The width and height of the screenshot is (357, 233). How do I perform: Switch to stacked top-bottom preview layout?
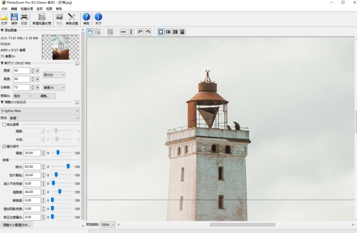tap(182, 32)
